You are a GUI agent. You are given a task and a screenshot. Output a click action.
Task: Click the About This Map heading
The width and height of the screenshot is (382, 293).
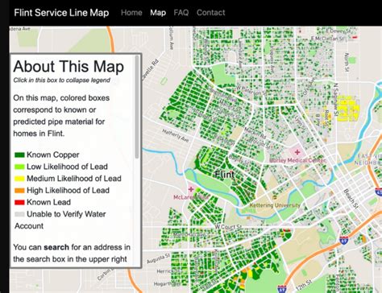(x=69, y=66)
